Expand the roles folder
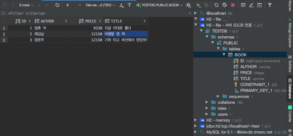The height and width of the screenshot is (136, 293). coord(207,108)
